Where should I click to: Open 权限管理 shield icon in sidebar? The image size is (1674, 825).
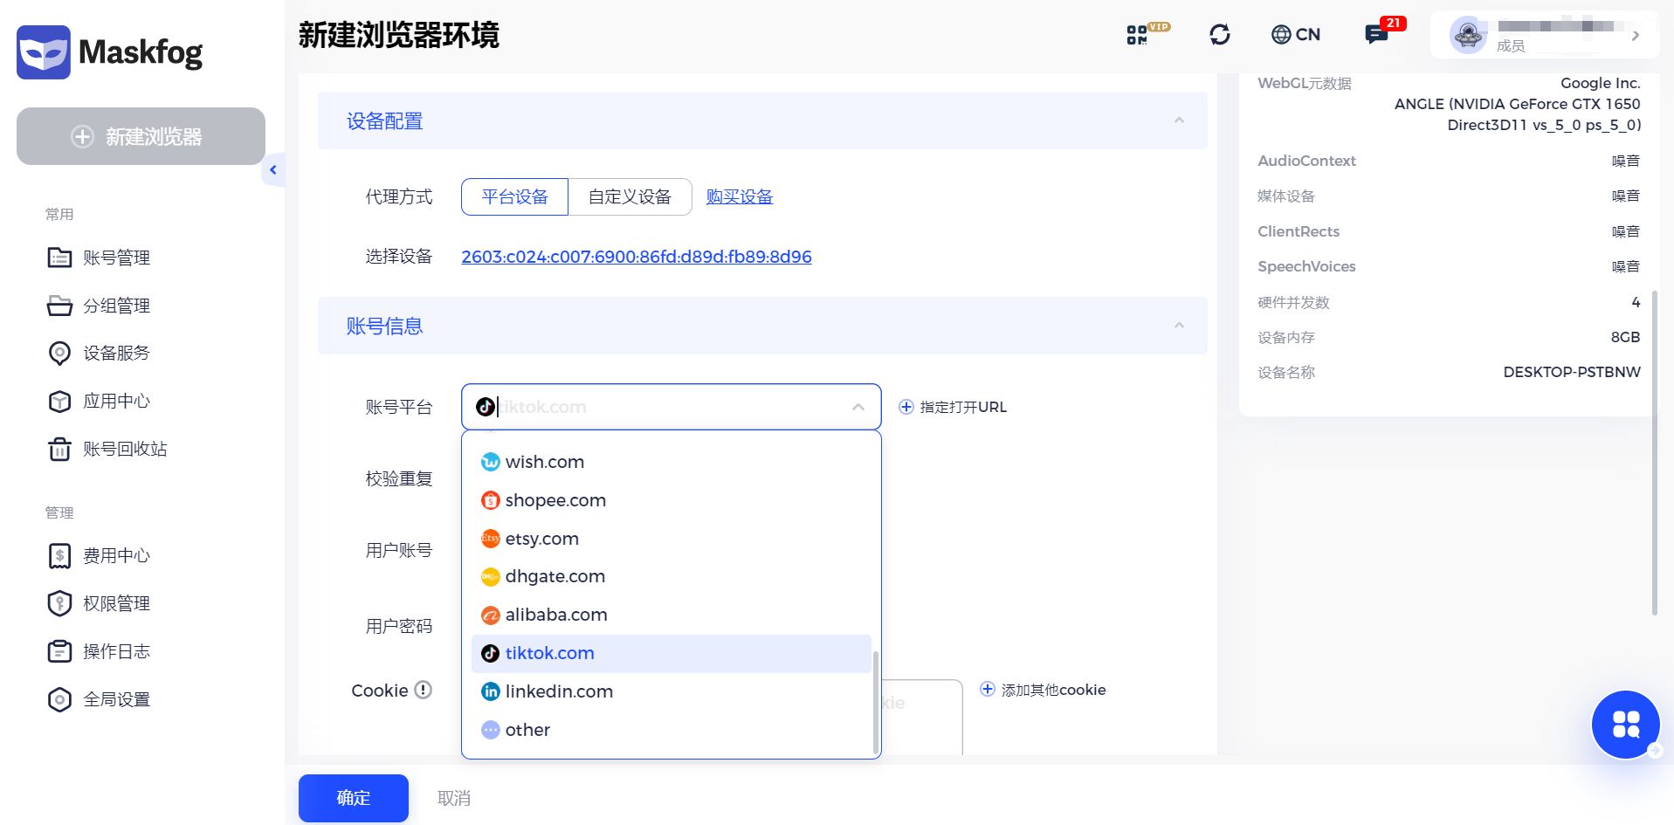59,603
